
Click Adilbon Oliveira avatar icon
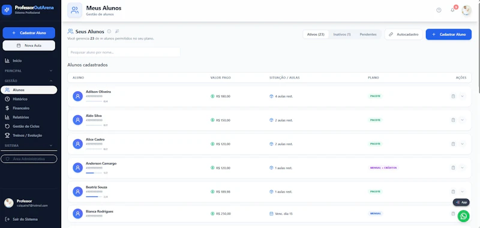pyautogui.click(x=78, y=96)
